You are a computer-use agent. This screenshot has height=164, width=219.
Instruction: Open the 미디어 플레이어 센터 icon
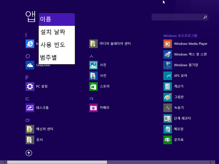tap(93, 44)
